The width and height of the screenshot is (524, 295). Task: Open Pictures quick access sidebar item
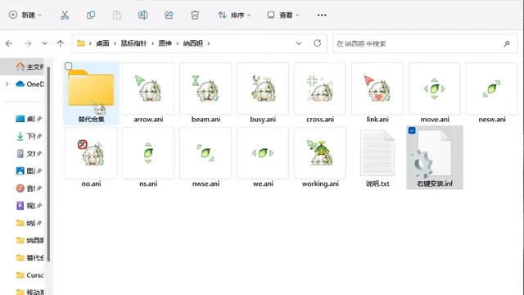point(29,171)
